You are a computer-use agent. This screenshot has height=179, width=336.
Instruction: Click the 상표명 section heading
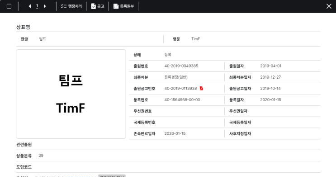point(23,27)
